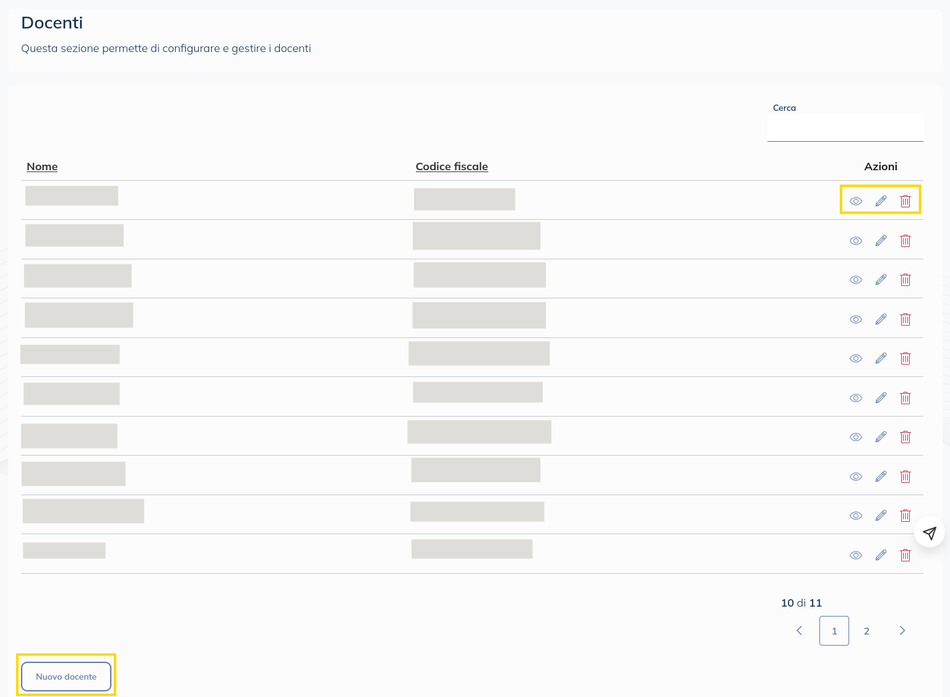Click pencil edit icon in second row
Screen dimensions: 950x697
point(881,241)
